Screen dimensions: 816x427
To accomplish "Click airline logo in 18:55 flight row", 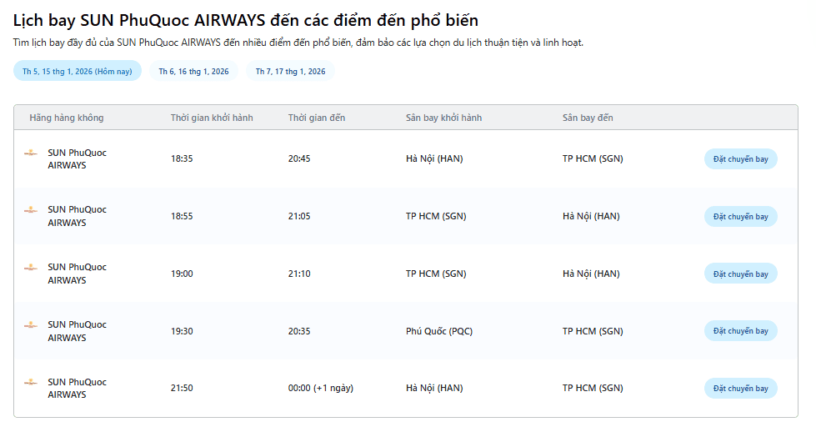I will coord(31,210).
